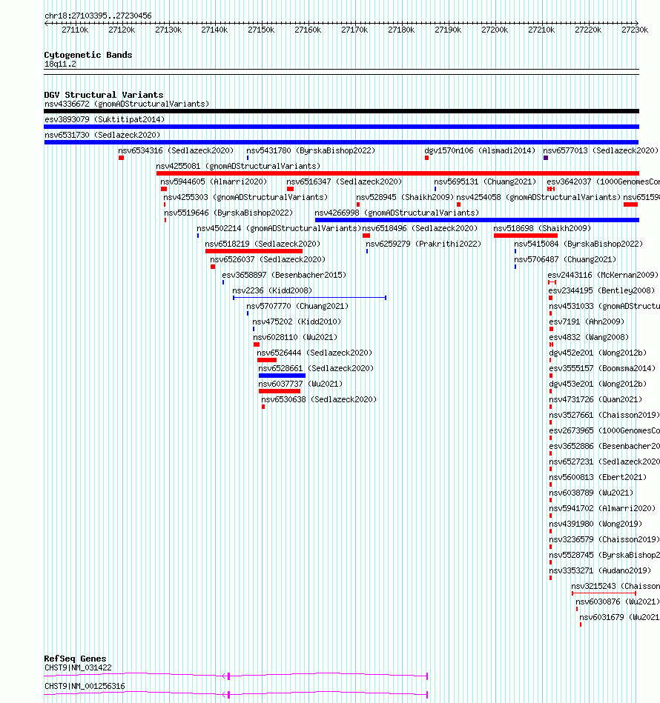Select variant nsv6038789 (Wu2021)
Screen dimensions: 660x703
coord(591,493)
